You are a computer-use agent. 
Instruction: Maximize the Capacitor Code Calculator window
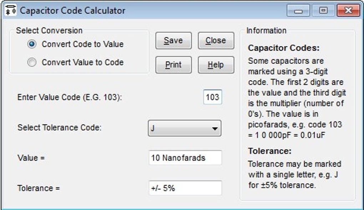tap(323, 10)
